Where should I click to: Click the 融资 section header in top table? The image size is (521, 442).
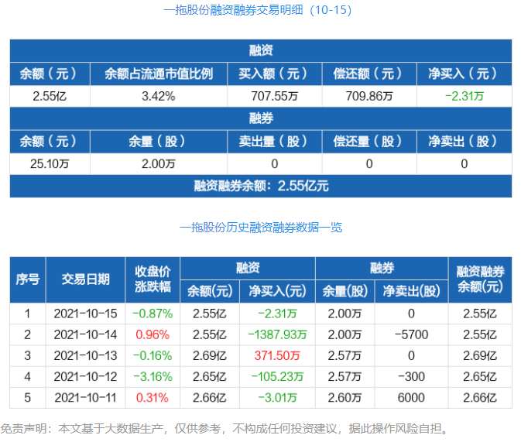click(x=261, y=51)
